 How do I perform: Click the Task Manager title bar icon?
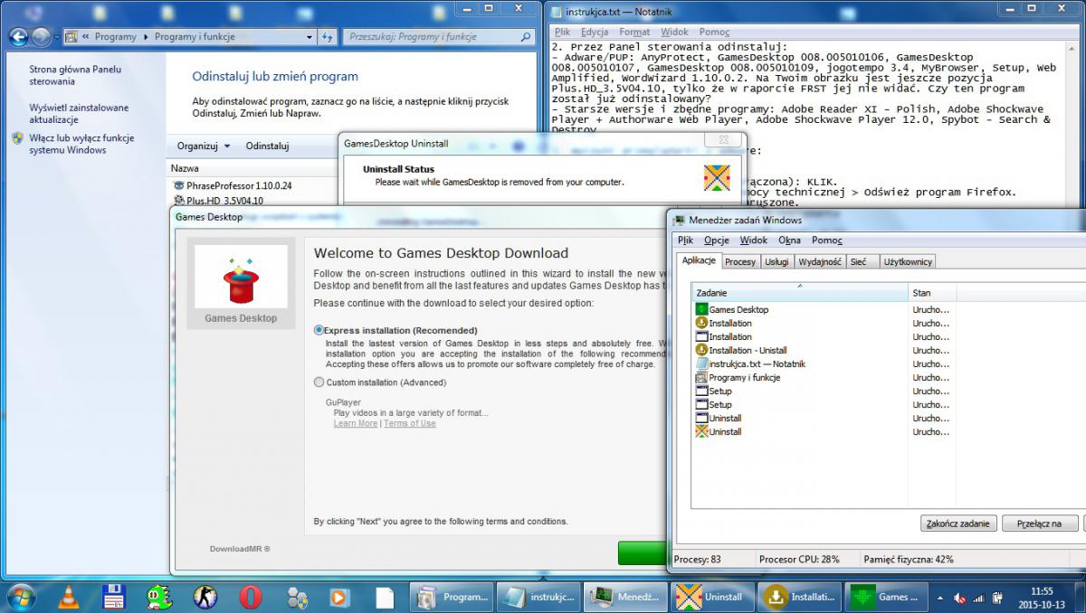[x=679, y=220]
